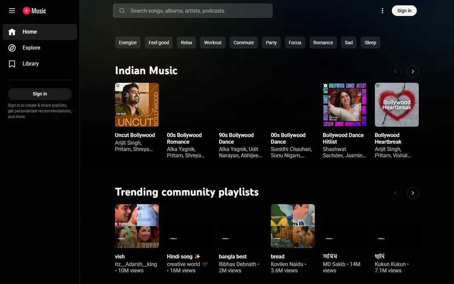This screenshot has height=284, width=454.
Task: Click Bibhas Debnath 2M views text
Action: (239, 267)
